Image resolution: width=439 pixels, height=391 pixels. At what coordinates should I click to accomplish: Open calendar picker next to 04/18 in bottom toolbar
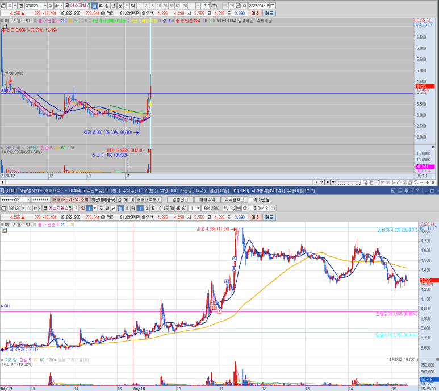[273, 209]
